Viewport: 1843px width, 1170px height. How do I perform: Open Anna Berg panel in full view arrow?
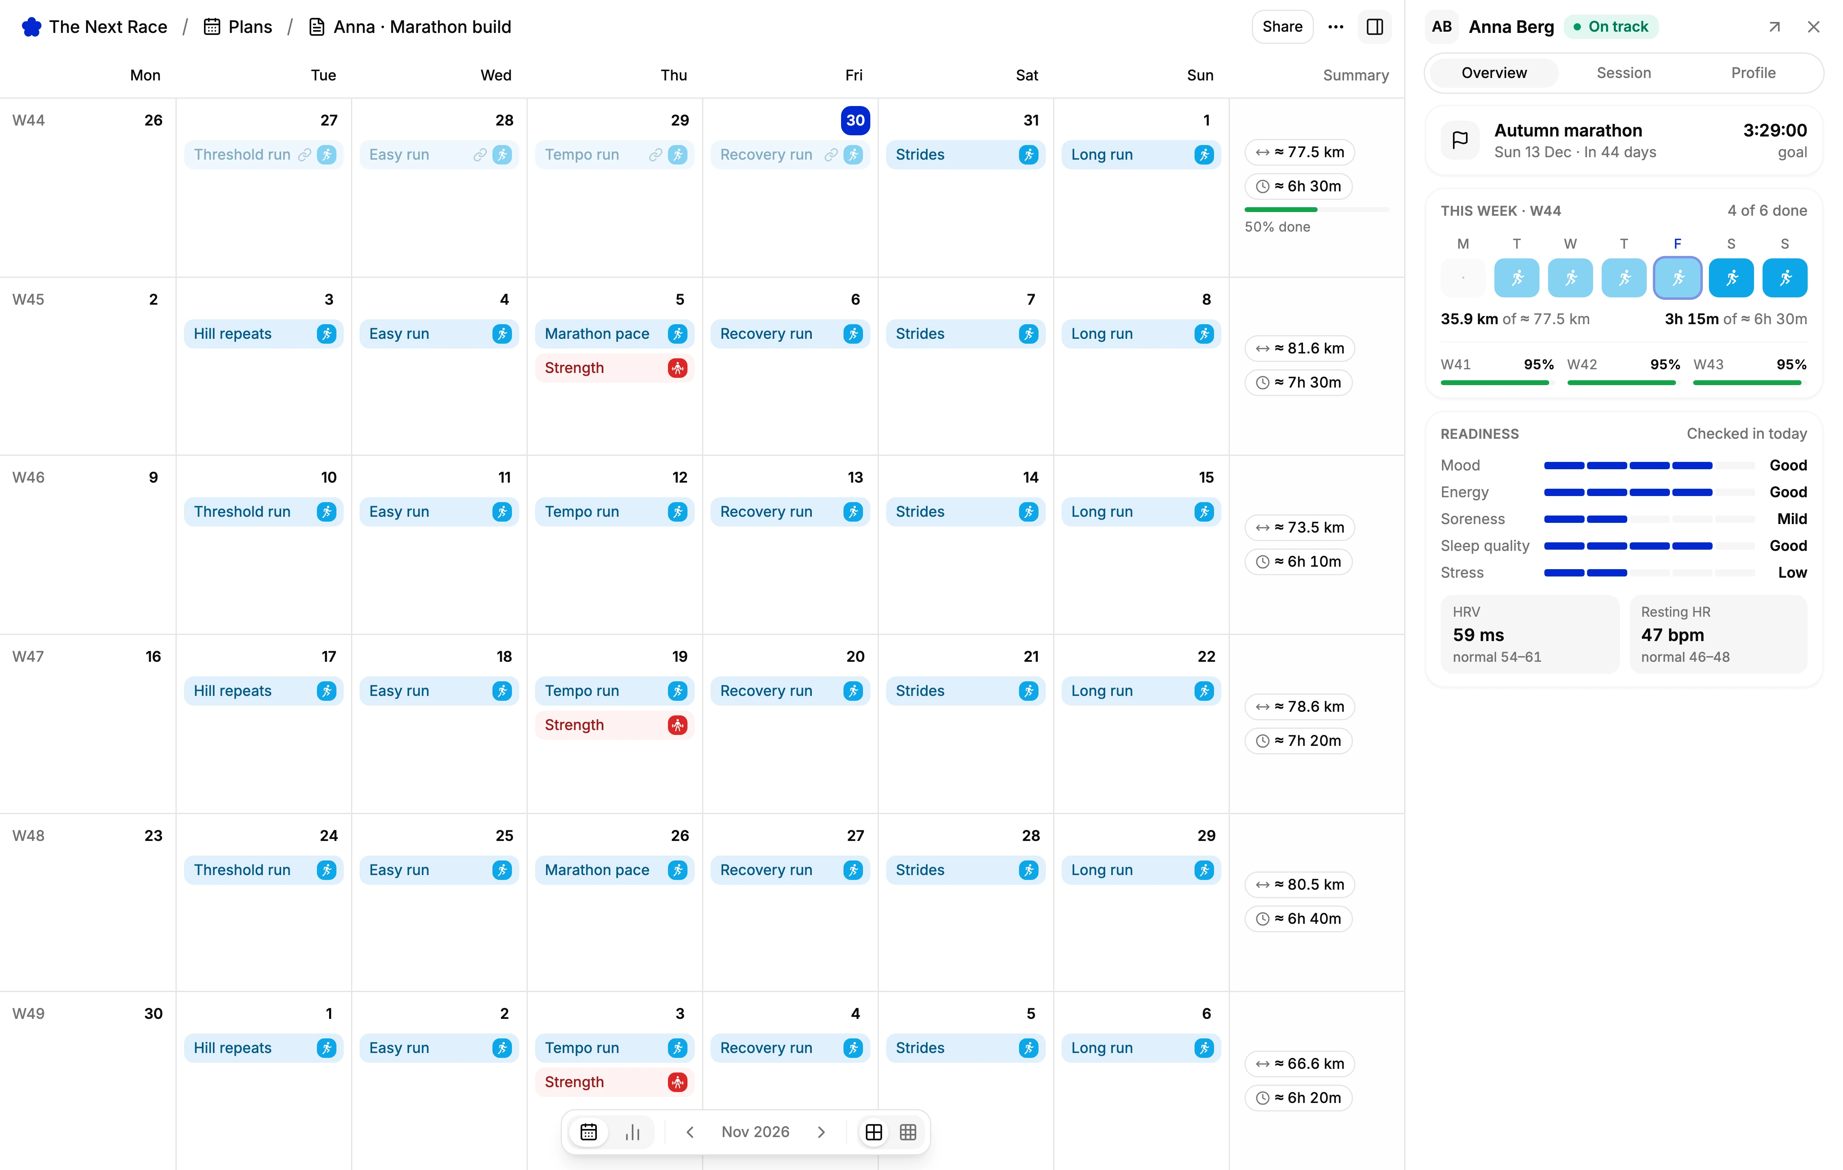point(1774,27)
